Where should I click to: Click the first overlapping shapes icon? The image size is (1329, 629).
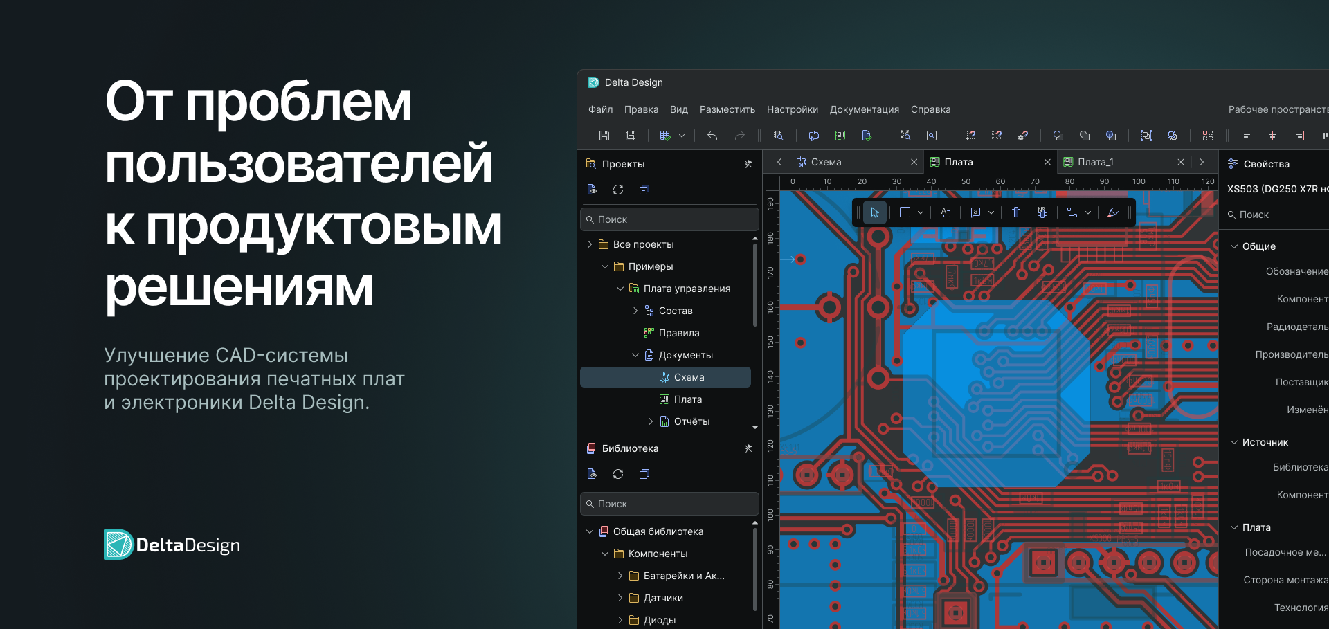[x=1058, y=136]
